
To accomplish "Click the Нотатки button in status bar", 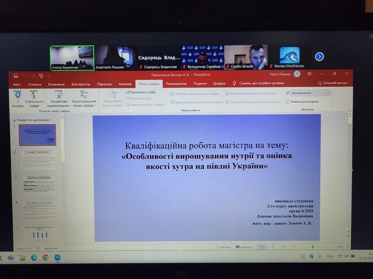I will pyautogui.click(x=224, y=247).
